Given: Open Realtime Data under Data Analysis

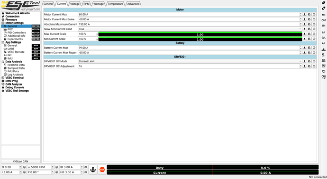Looking at the screenshot, I should click(16, 65).
